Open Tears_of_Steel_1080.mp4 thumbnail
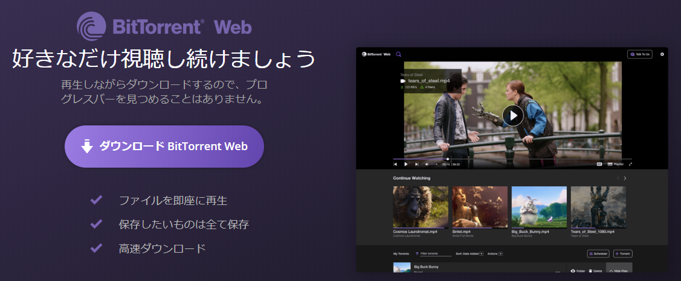Viewport: 681px width, 281px height. click(x=598, y=207)
